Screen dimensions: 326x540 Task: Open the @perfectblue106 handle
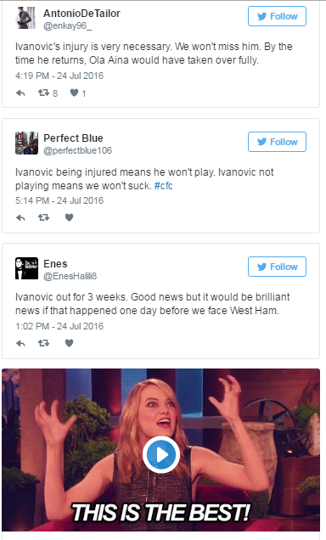(x=77, y=150)
